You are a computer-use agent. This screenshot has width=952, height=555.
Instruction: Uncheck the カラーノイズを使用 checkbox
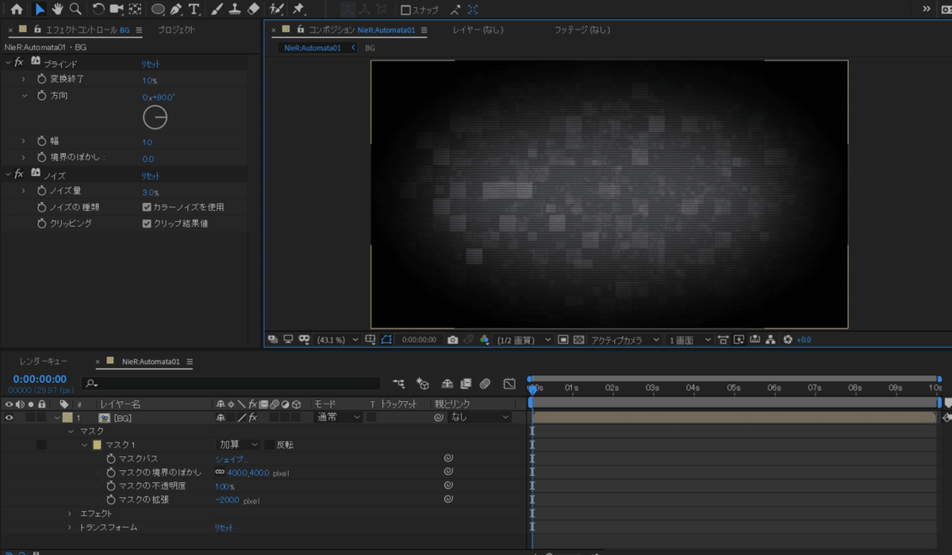[x=147, y=207]
